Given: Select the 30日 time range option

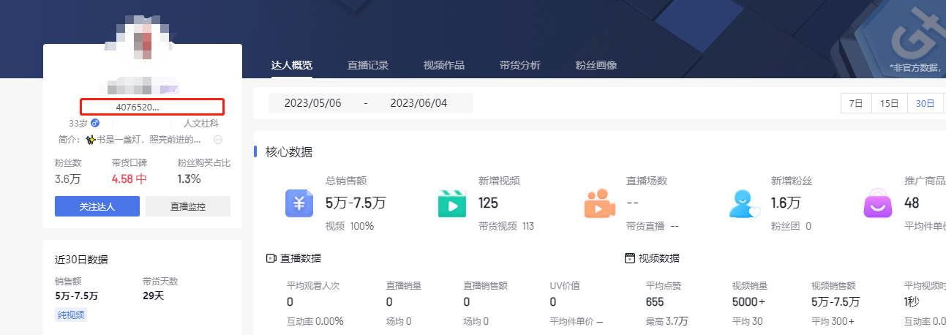Looking at the screenshot, I should [x=925, y=104].
